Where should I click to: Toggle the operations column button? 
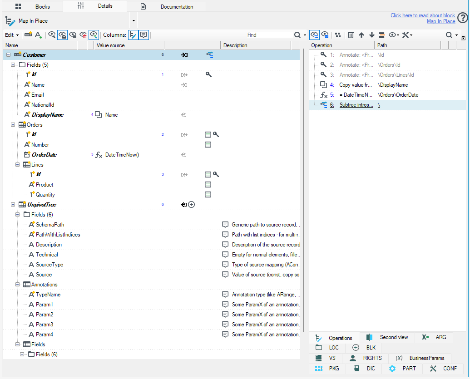[x=133, y=35]
